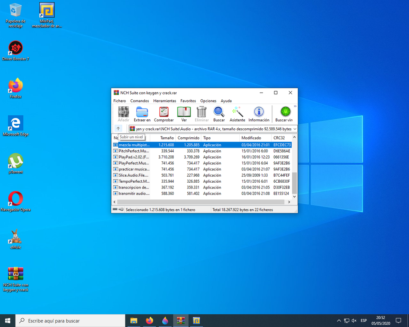
Task: Sort list by Tipo column
Action: 220,138
